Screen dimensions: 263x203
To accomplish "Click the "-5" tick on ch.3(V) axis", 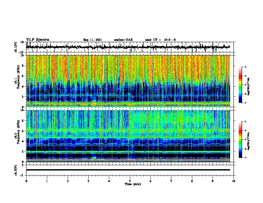I will [x=22, y=175].
